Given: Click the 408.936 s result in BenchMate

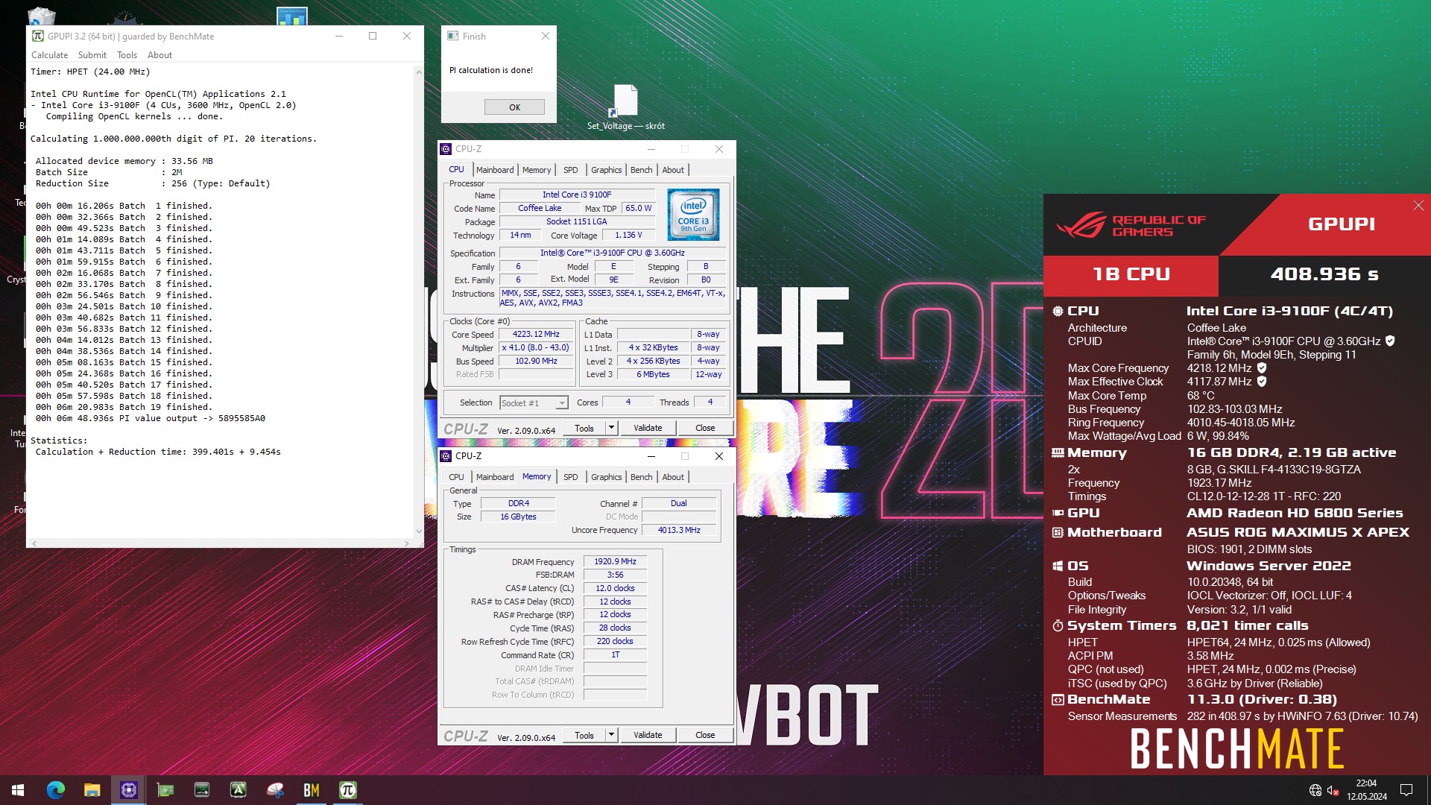Looking at the screenshot, I should pos(1324,274).
